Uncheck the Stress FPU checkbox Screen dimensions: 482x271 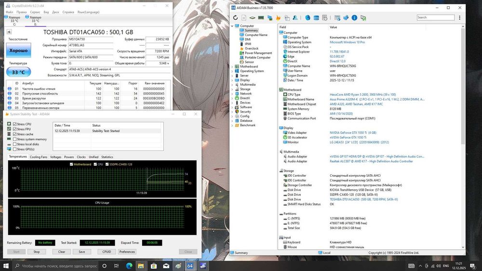[x=15, y=129]
